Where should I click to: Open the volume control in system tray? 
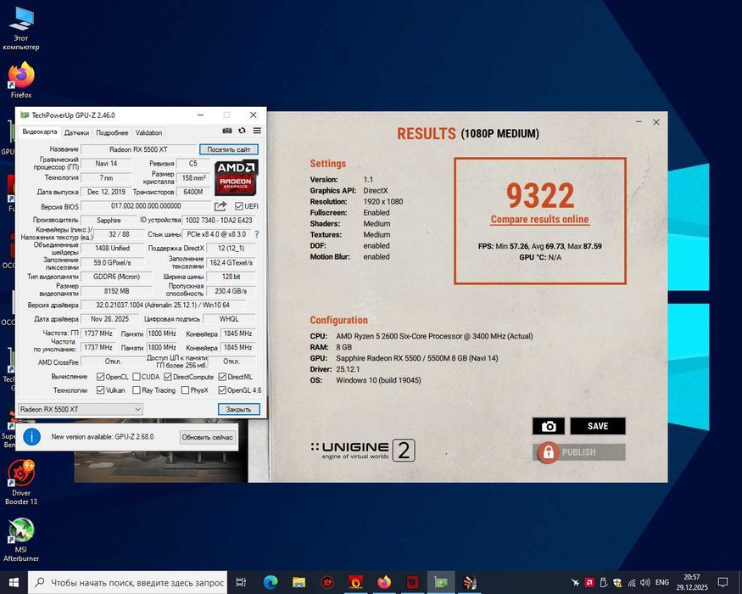point(645,582)
